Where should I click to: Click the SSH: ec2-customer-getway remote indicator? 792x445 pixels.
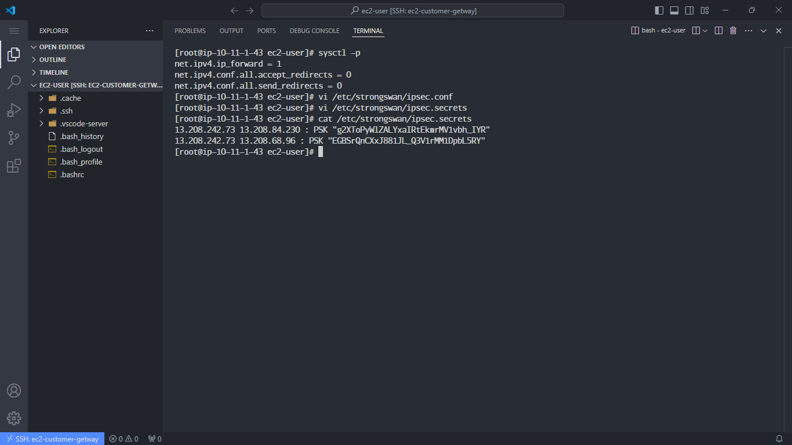click(x=52, y=439)
